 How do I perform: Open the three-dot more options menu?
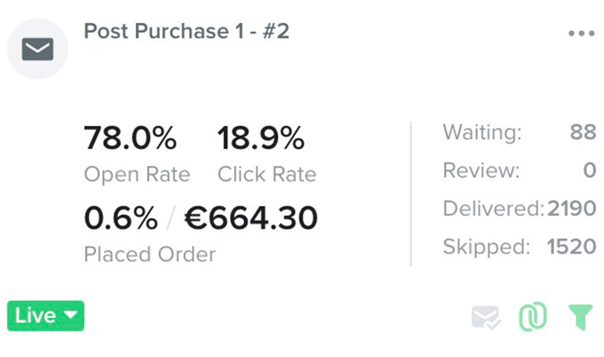point(581,33)
